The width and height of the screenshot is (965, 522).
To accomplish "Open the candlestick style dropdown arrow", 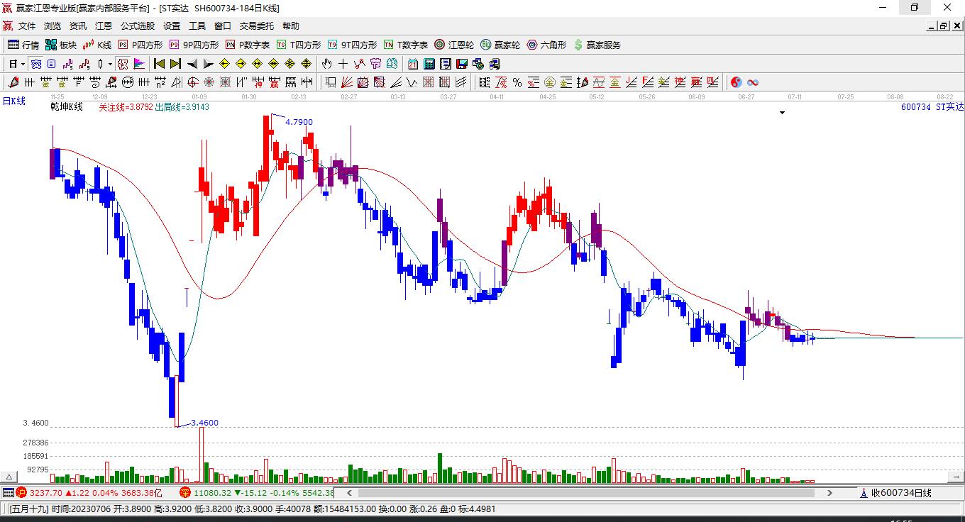I will click(110, 64).
